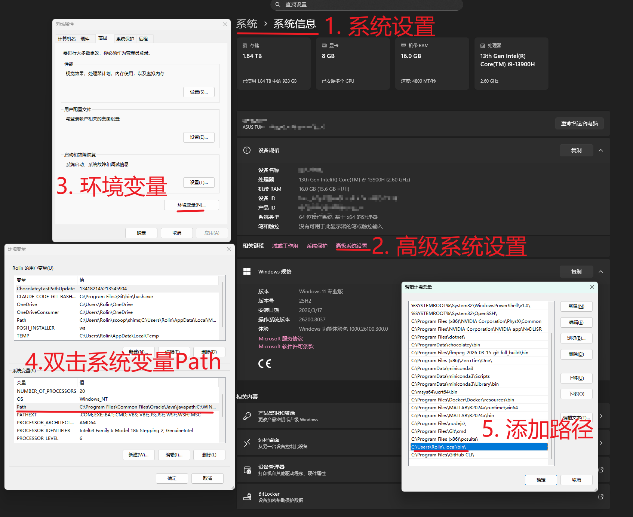Open the 系统保护 tab in 系统属性
The width and height of the screenshot is (633, 517).
pyautogui.click(x=125, y=39)
